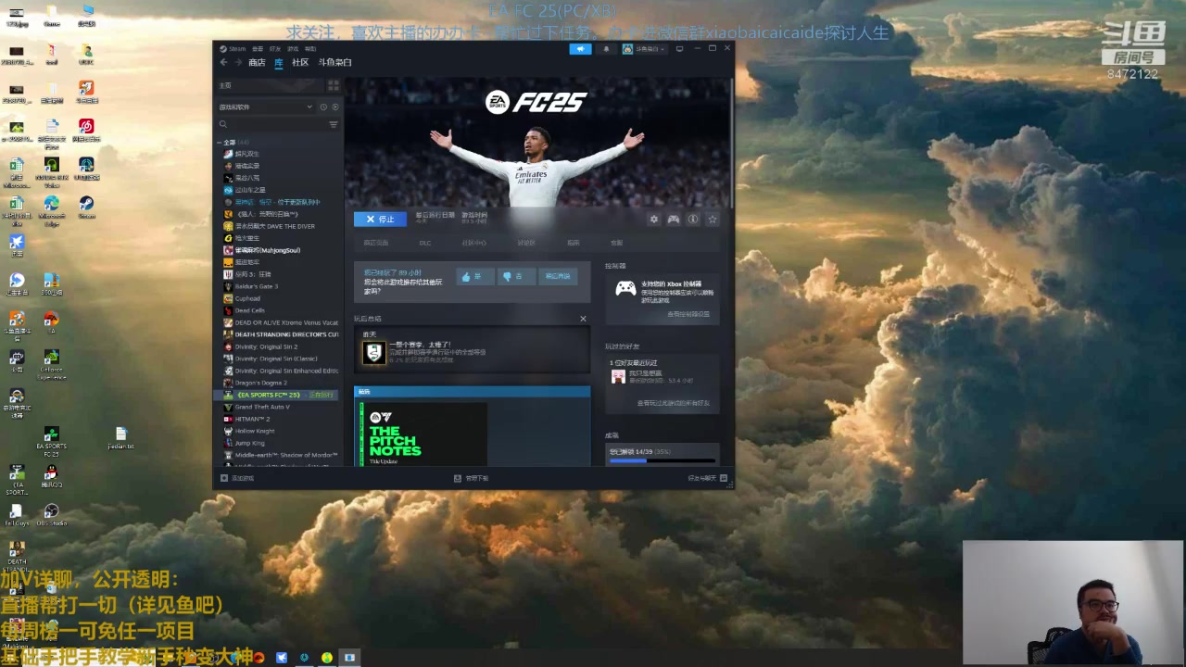Open FC25 game settings gear icon
Viewport: 1186px width, 667px height.
click(654, 220)
